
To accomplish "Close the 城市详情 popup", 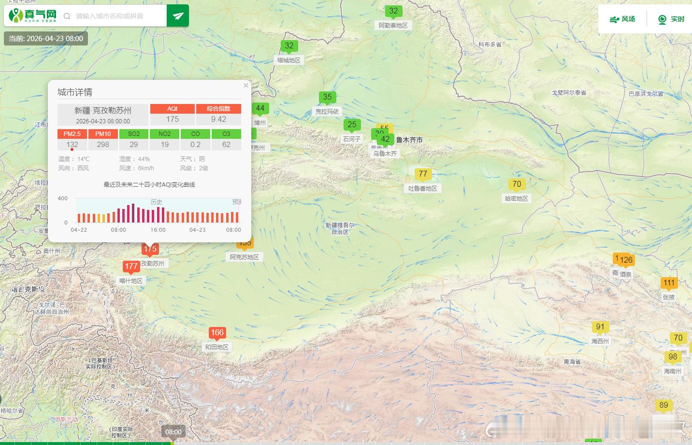I will [246, 86].
